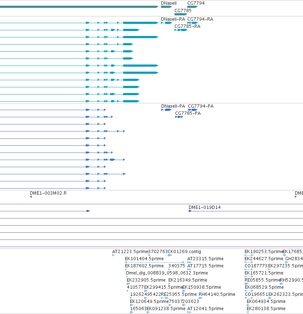Select the RH64140.5prime EST label
The image size is (303, 314).
(217, 294)
